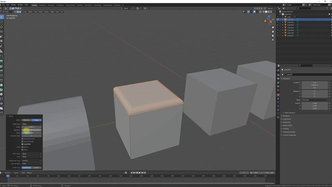Screen dimensions: 332x187
Task: Expand the Viewport Display panel
Action: pos(289,132)
